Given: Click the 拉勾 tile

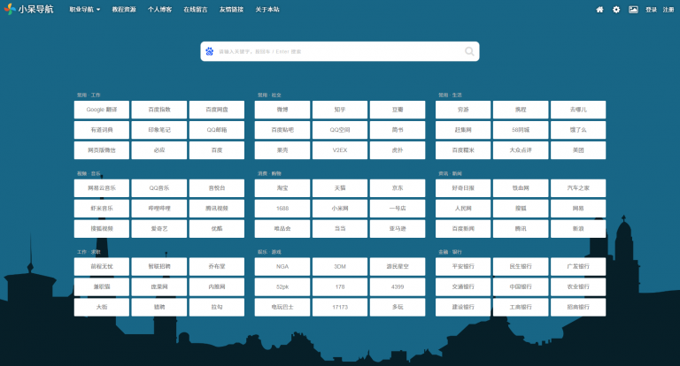Looking at the screenshot, I should click(x=217, y=307).
